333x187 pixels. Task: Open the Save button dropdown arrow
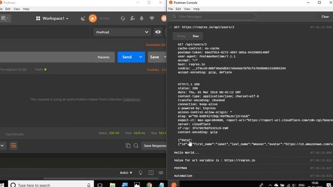point(165,57)
